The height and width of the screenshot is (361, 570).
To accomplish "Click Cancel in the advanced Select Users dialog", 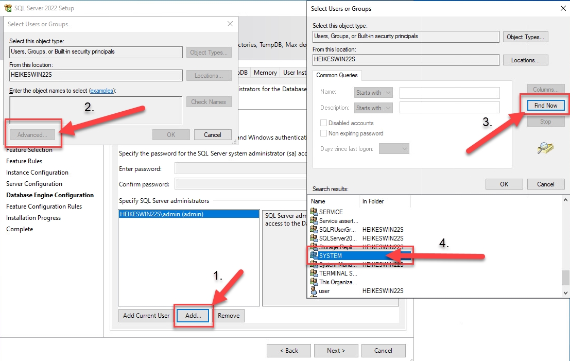I will pyautogui.click(x=546, y=184).
